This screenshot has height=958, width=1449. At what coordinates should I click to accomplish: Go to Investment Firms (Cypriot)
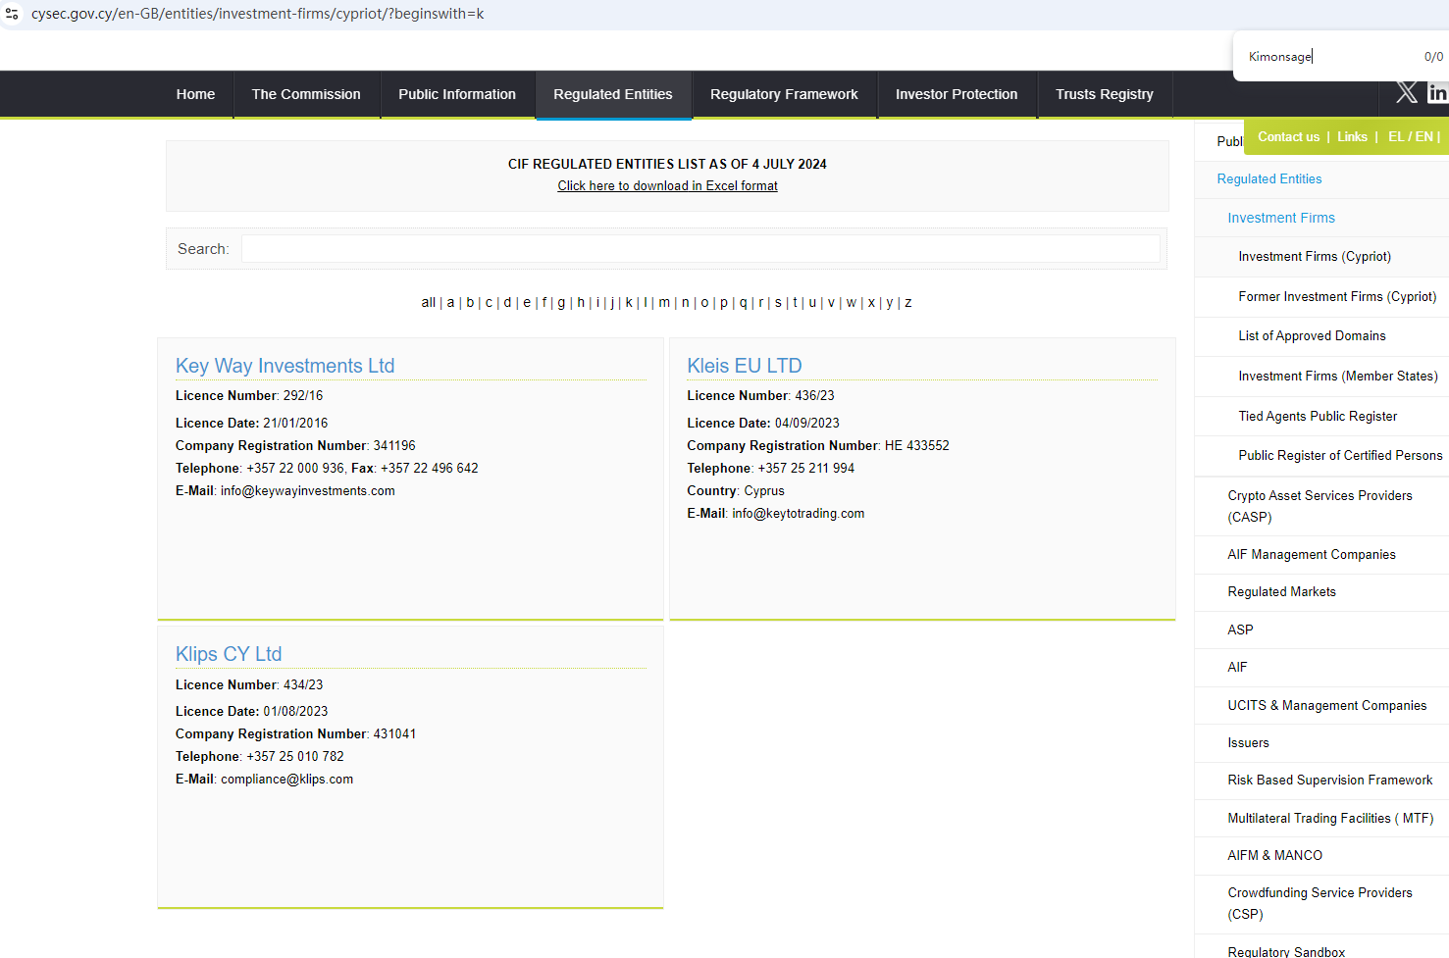click(1315, 257)
